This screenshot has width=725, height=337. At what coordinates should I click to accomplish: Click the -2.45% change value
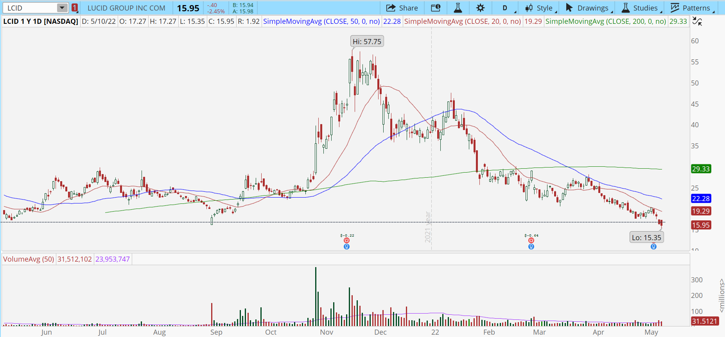click(216, 11)
